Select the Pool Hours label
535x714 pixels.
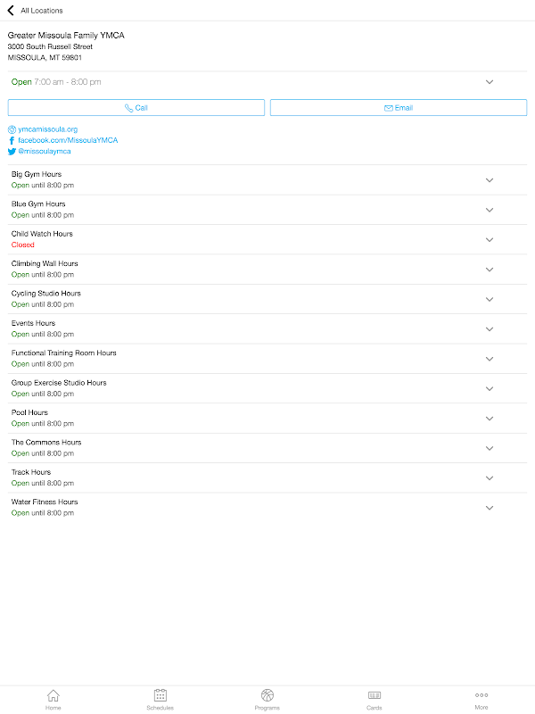click(29, 412)
